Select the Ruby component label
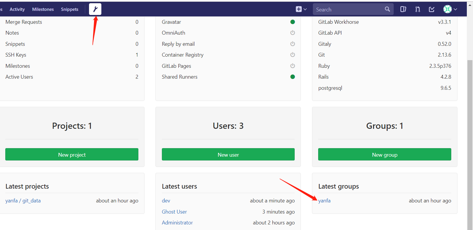The image size is (473, 230). [324, 66]
